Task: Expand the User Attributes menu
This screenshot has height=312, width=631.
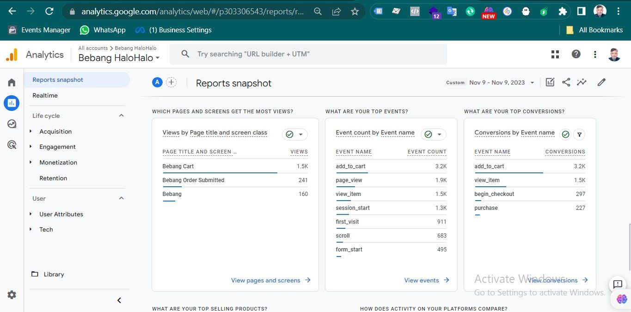Action: (61, 214)
